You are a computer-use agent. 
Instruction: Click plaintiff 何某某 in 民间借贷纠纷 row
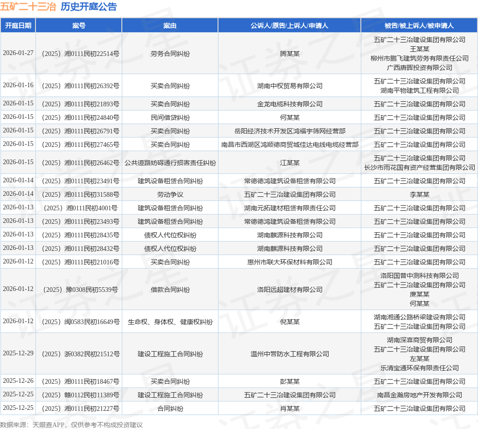pos(289,118)
